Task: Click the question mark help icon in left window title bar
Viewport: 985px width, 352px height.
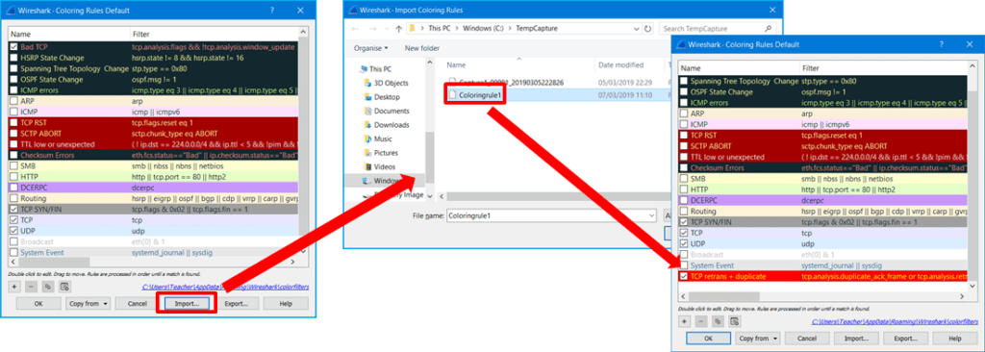Action: pos(272,11)
